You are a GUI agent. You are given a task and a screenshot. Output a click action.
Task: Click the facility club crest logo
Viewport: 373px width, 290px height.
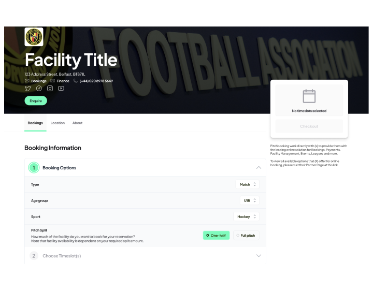tap(34, 37)
